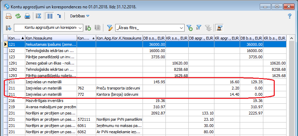Toggle the user filter funnel icon
The image size is (298, 136).
click(219, 28)
